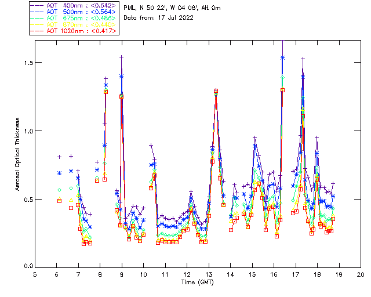Click the PML station location text

172,8
